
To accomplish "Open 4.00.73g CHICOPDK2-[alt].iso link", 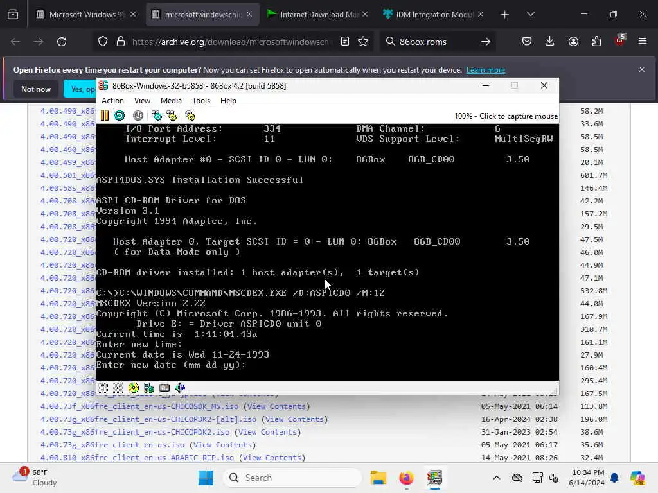I will pos(148,419).
